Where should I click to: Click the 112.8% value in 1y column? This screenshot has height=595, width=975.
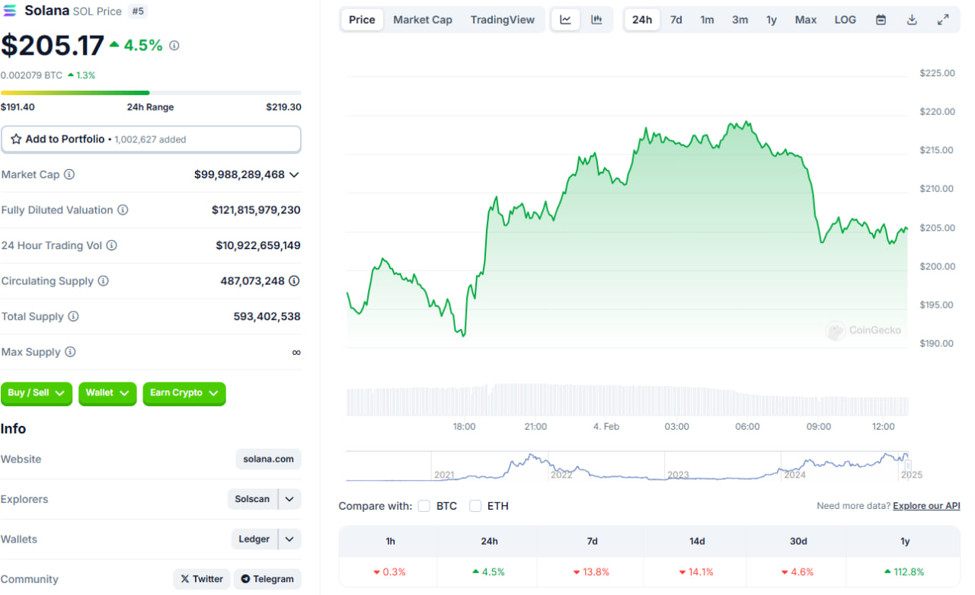(910, 571)
